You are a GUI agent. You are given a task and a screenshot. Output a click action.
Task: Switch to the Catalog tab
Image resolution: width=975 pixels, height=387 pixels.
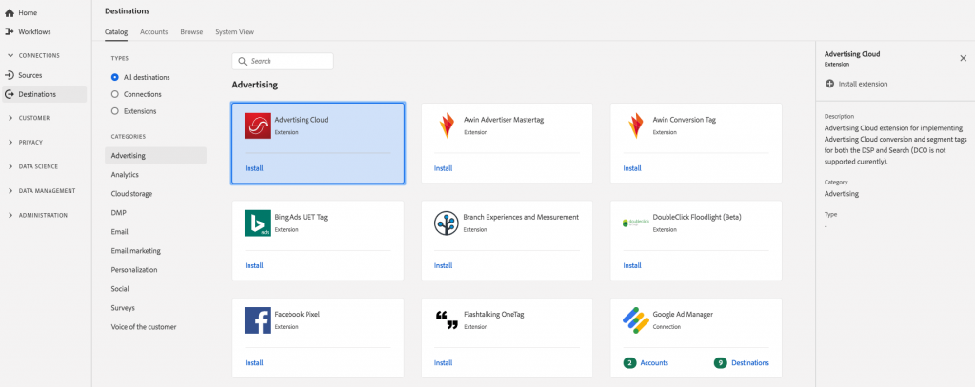point(115,31)
